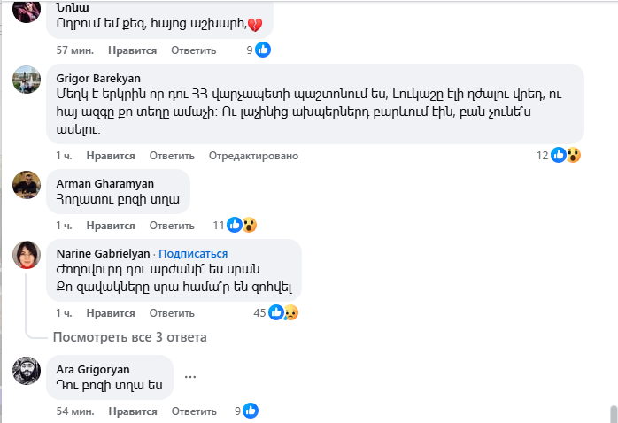The height and width of the screenshot is (423, 618).
Task: Like Narine Gabrielyan's comment with Нравится
Action: tap(111, 313)
